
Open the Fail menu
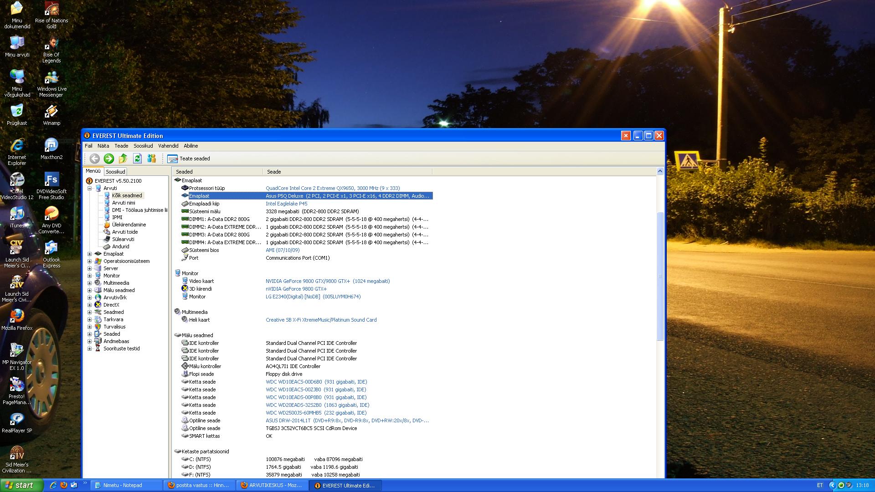click(x=88, y=146)
